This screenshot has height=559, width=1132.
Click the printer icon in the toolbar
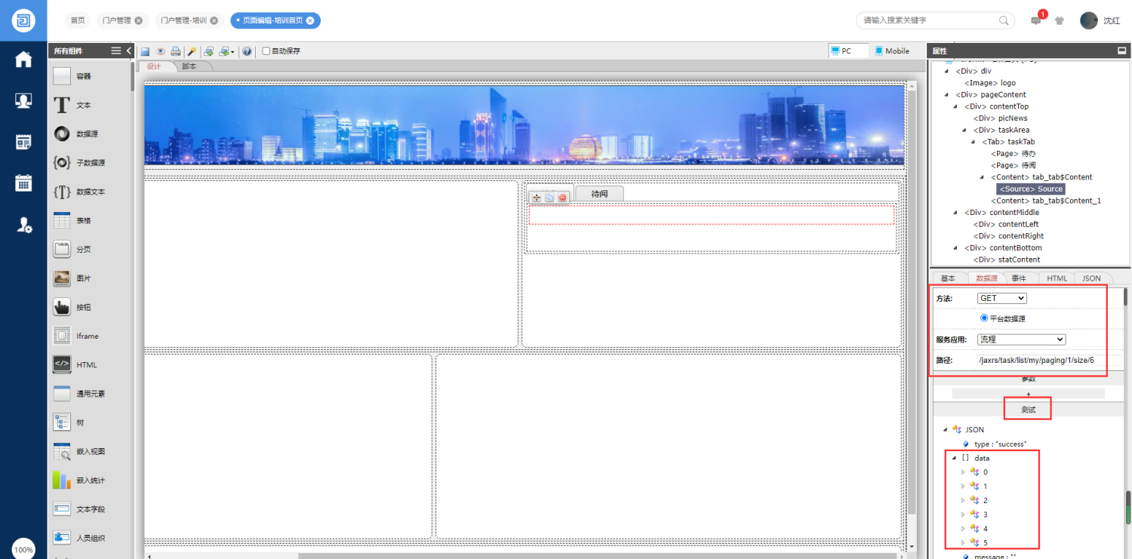176,51
